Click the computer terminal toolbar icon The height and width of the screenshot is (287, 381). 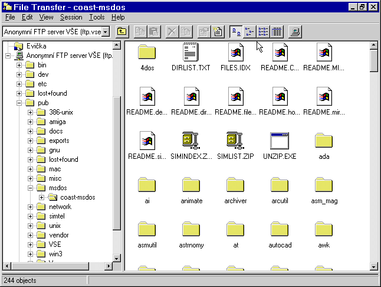click(x=295, y=32)
